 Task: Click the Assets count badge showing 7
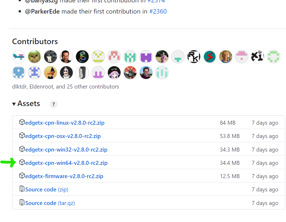[x=53, y=104]
